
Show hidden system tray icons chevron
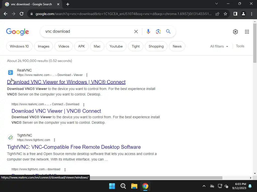pos(204,186)
